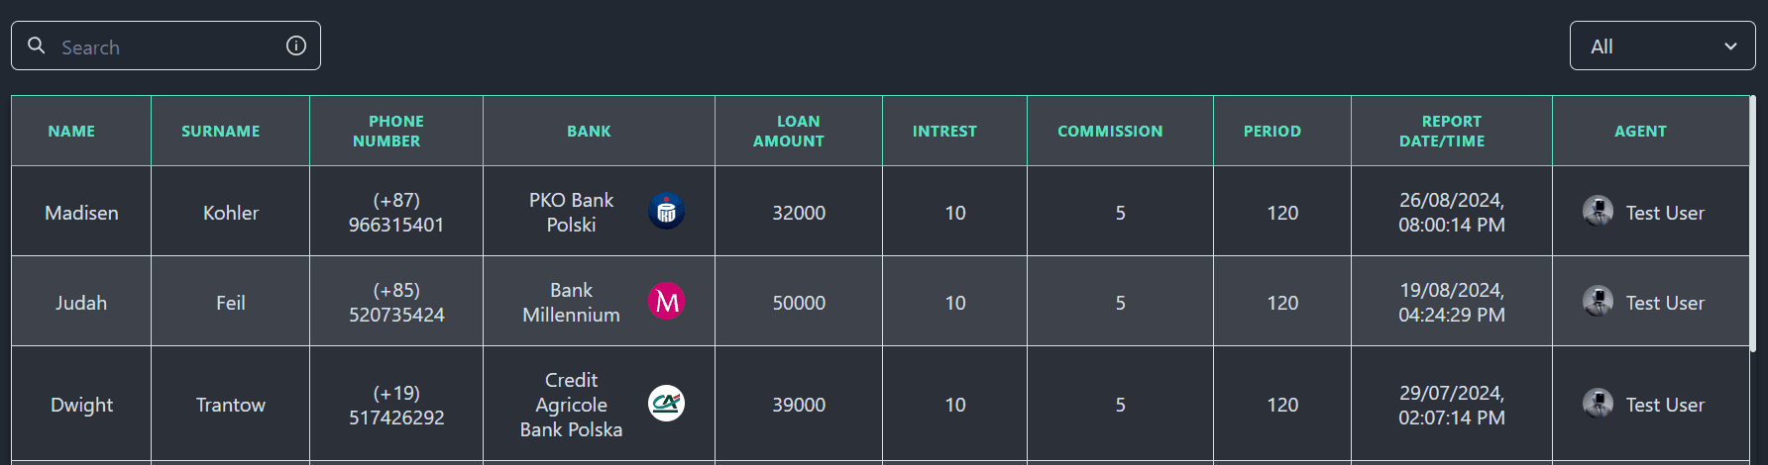Click the Commission column header

pos(1110,131)
